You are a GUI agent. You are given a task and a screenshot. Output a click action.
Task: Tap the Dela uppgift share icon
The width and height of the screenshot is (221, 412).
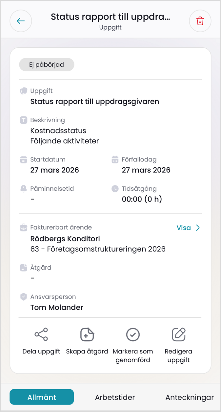tap(41, 334)
